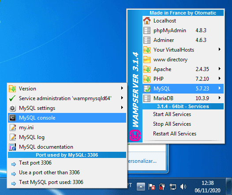Click the power plug tray icon

pyautogui.click(x=162, y=187)
